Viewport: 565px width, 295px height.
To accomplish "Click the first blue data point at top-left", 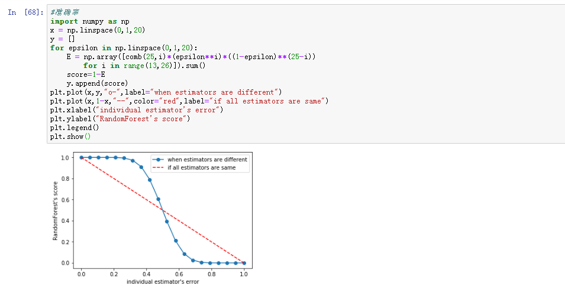I will (82, 157).
